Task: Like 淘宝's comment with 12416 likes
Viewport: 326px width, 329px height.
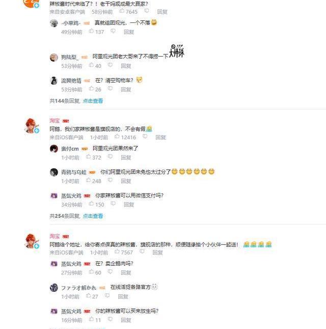Action: [x=117, y=137]
